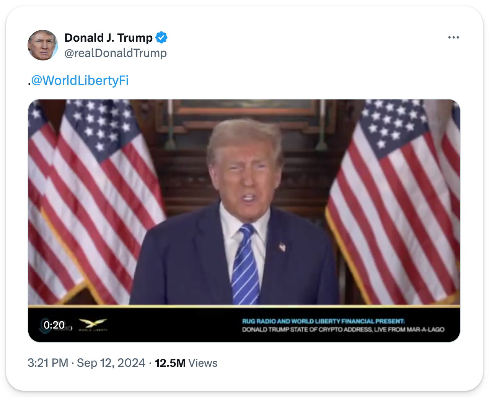Select the flag lapel pin on suit
The image size is (489, 397).
click(282, 247)
